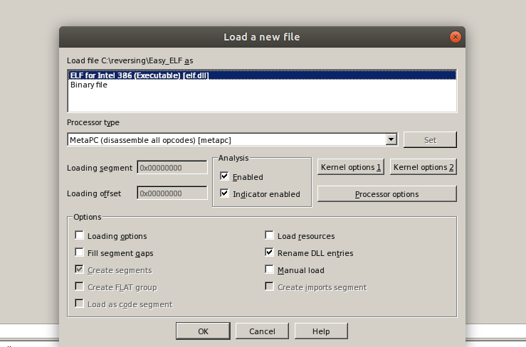This screenshot has width=526, height=347.
Task: Toggle the Indicator enabled checkbox
Action: click(x=225, y=193)
